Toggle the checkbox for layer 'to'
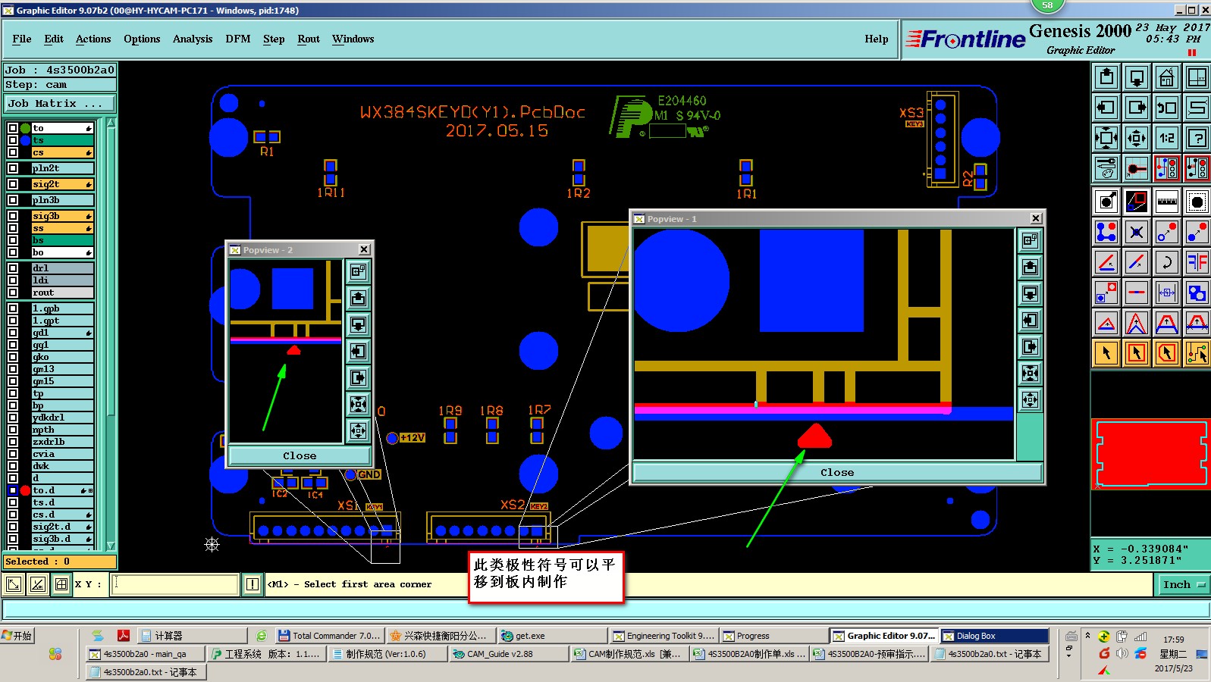Screen dimensions: 1211x682 pyautogui.click(x=13, y=128)
